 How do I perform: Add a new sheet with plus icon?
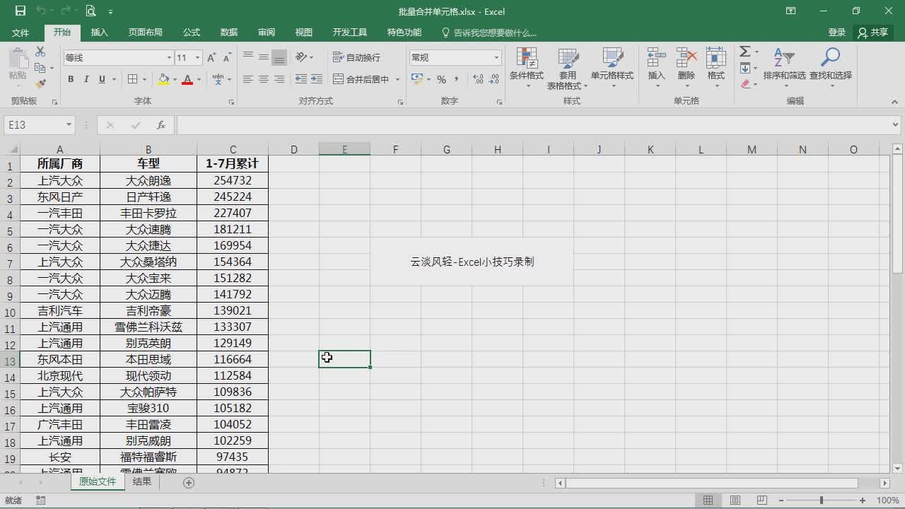(189, 482)
